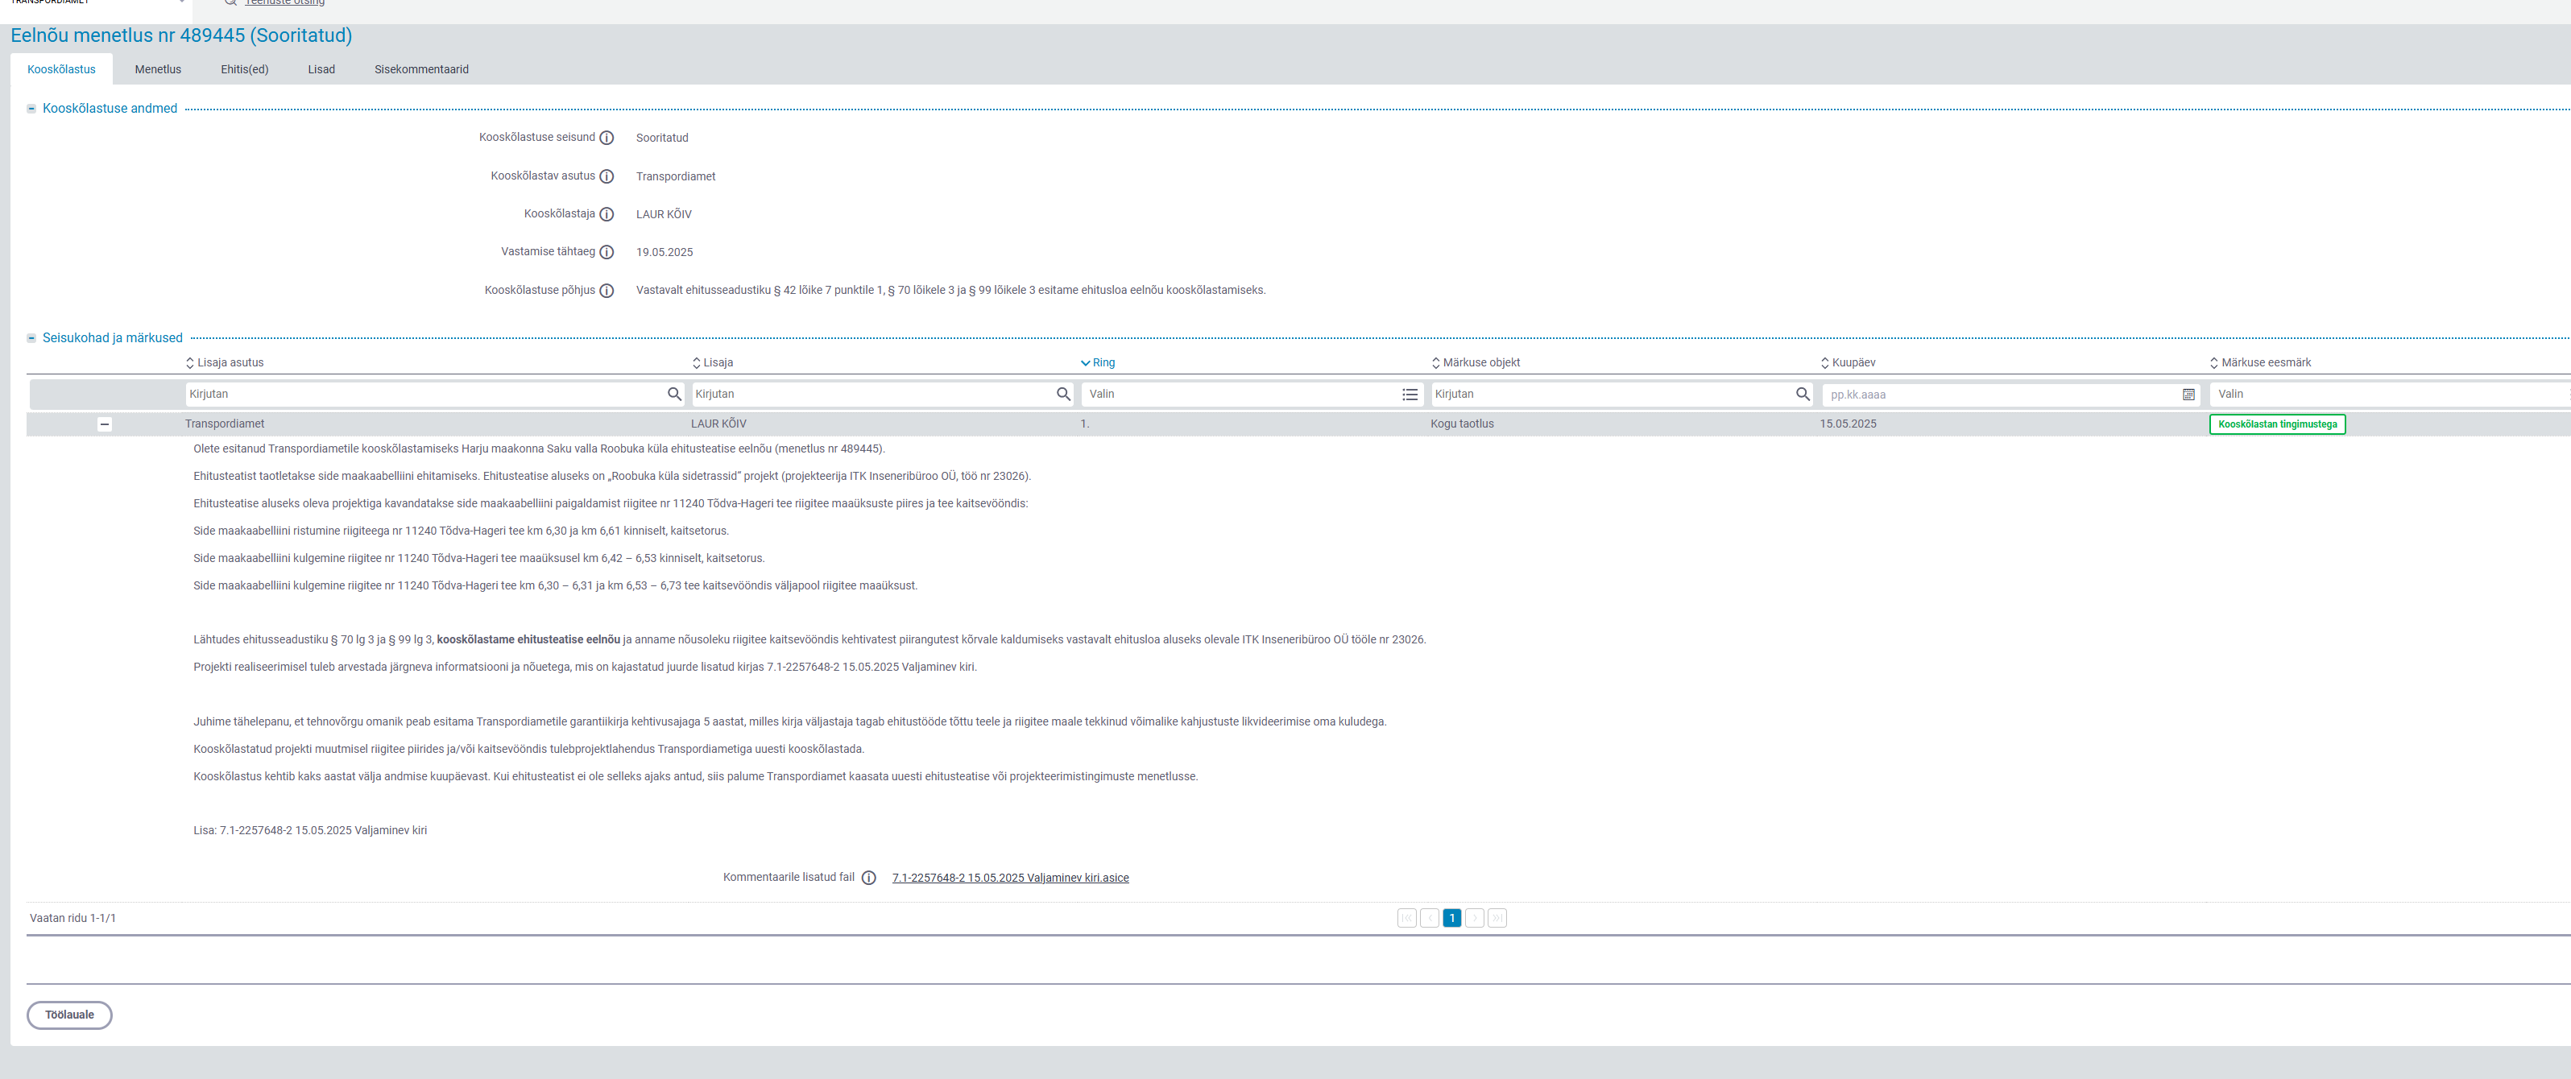Open the Kooskõlastus tab
The width and height of the screenshot is (2571, 1079).
pos(62,69)
